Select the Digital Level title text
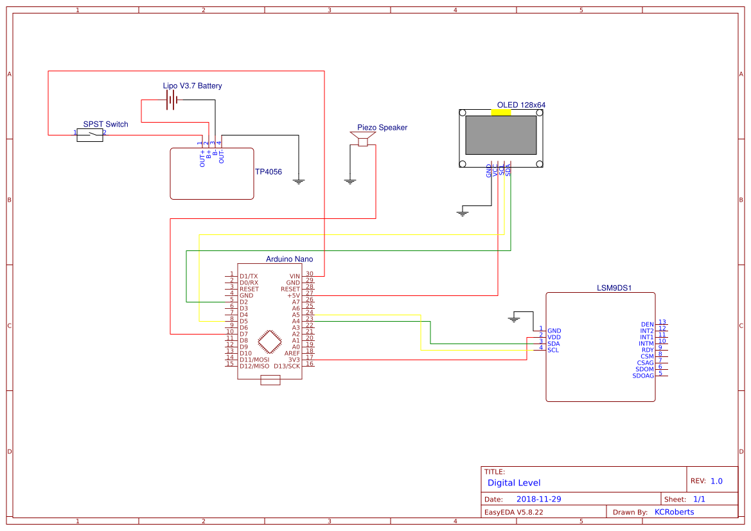This screenshot has width=751, height=531. click(513, 483)
